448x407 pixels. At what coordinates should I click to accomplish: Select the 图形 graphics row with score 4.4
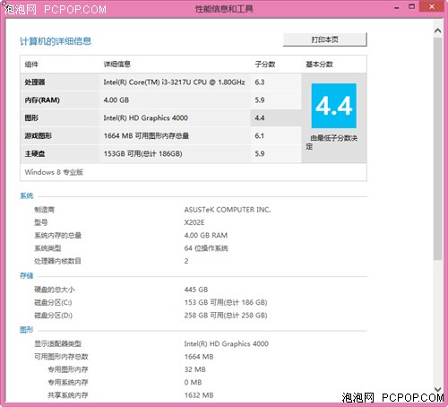click(160, 118)
